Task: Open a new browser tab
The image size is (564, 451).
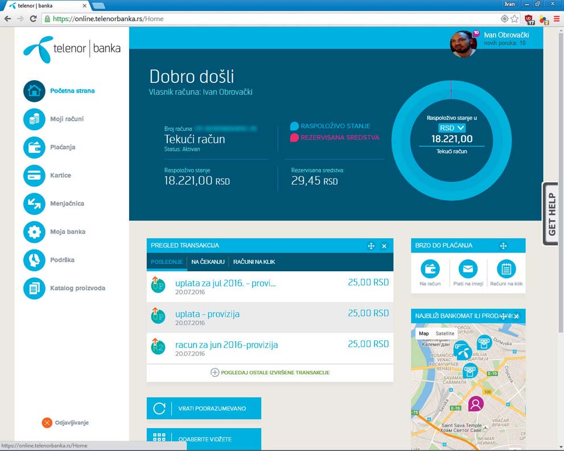Action: 98,6
